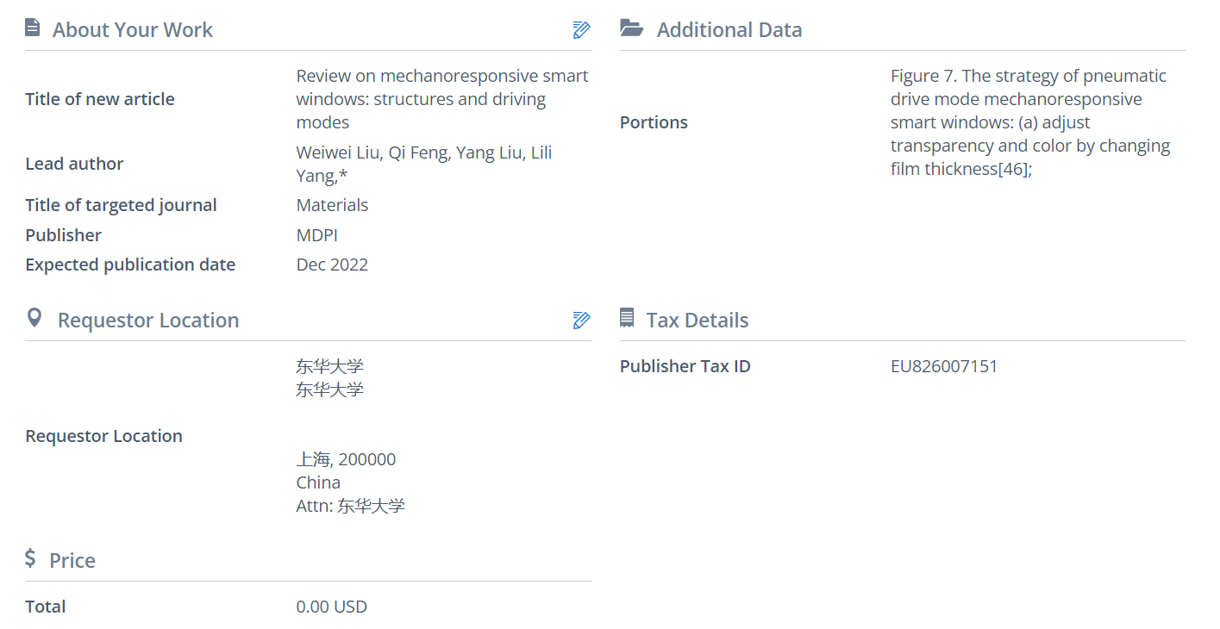Screen dimensions: 1220x629
Task: Click the Publisher Tax ID number EU826007151
Action: pos(943,366)
